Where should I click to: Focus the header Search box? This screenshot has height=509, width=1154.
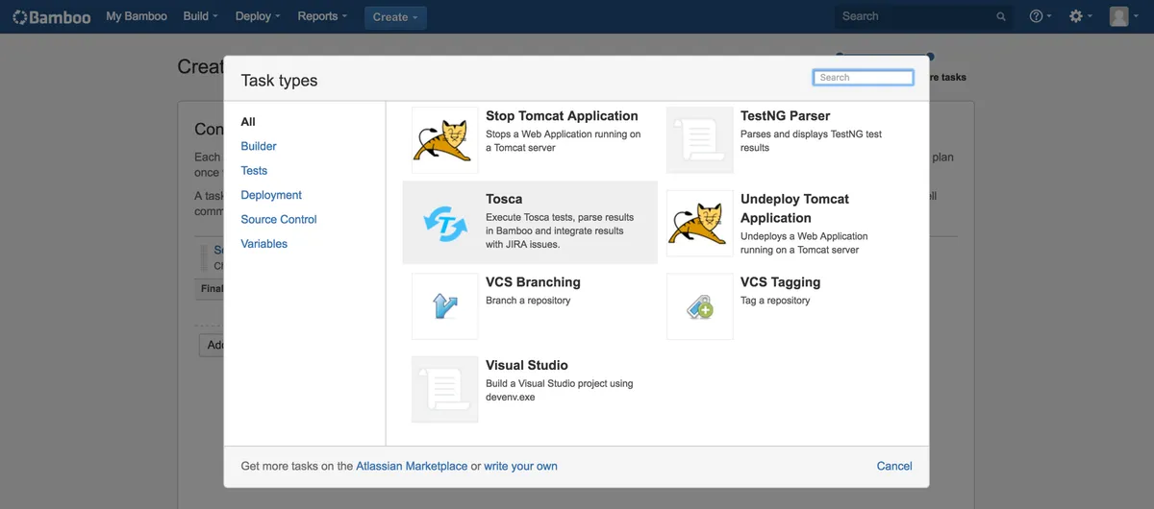click(x=923, y=16)
